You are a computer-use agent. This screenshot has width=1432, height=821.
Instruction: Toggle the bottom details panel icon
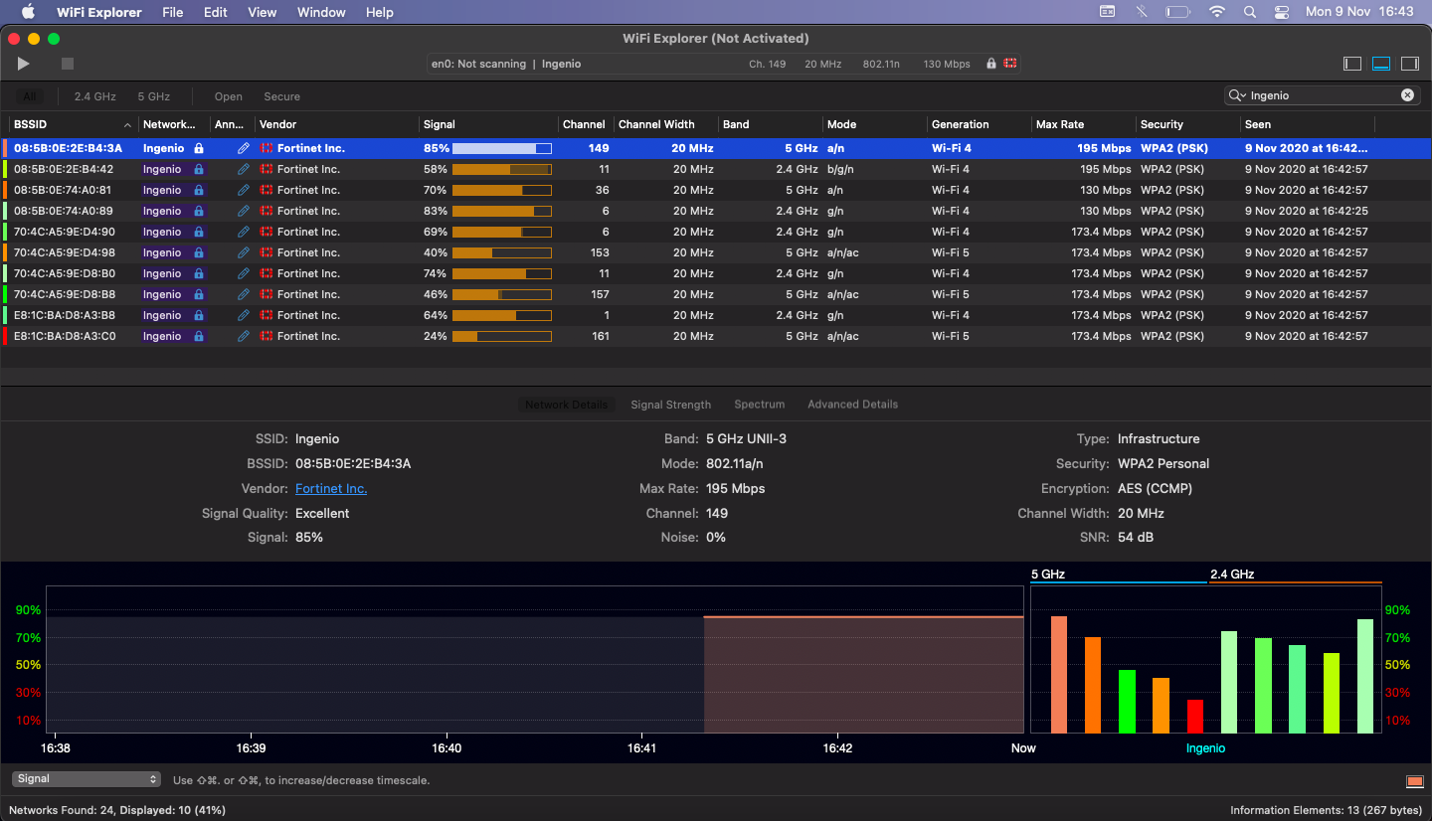[1381, 64]
